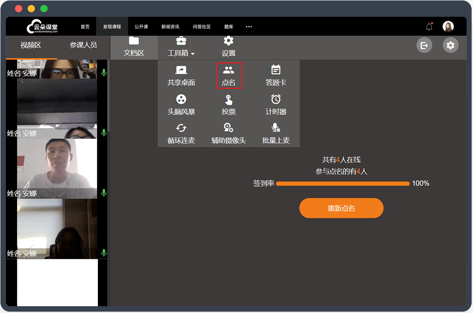Launch the 头脑风暴 brainstorm tool
473x313 pixels.
click(x=182, y=105)
